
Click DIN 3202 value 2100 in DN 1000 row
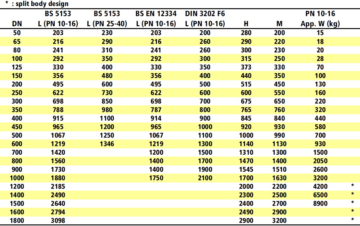(x=205, y=178)
